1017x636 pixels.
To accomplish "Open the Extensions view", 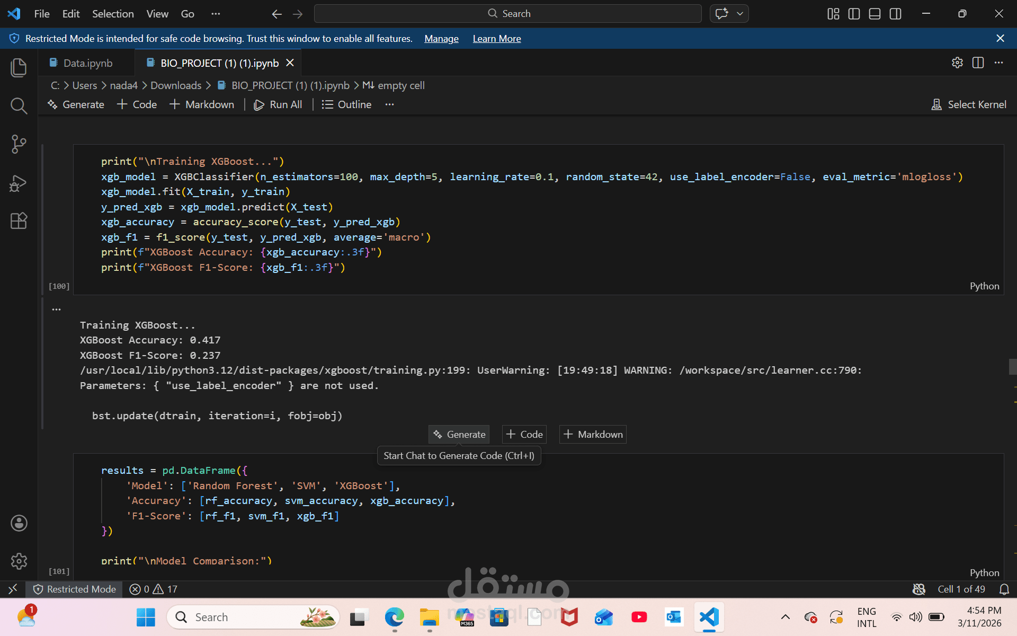I will (x=19, y=220).
